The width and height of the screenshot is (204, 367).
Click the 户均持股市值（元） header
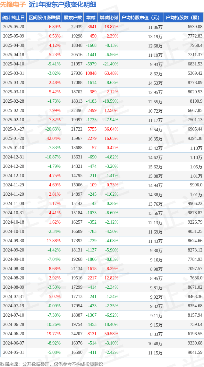pos(142,18)
